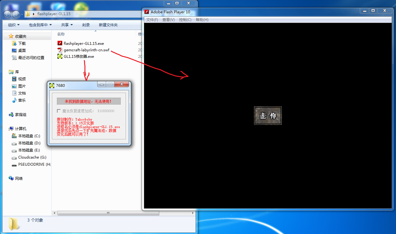396x234 pixels.
Task: Minimize the 7680 trainer window
Action: point(102,84)
